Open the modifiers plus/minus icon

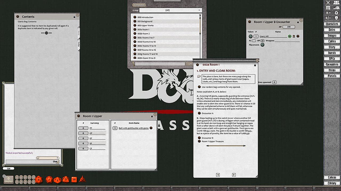tap(328, 18)
